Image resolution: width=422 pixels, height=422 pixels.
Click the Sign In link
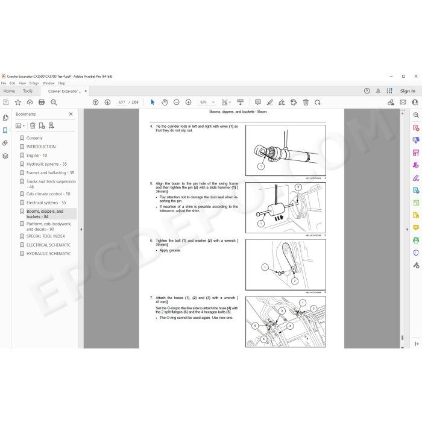pyautogui.click(x=408, y=91)
